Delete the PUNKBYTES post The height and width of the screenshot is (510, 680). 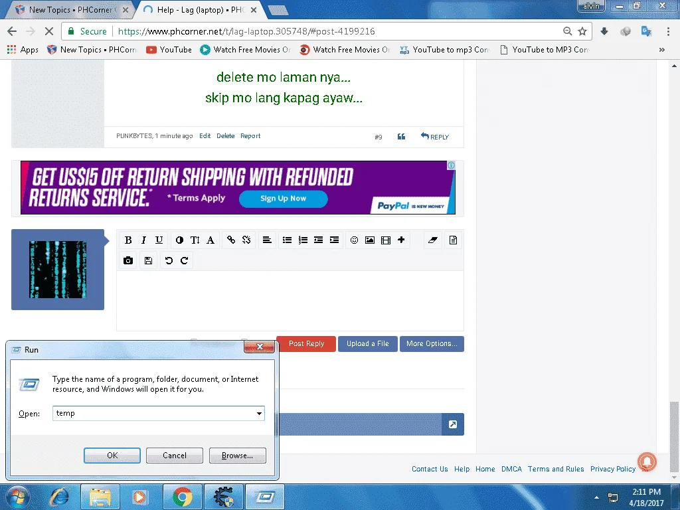(226, 135)
